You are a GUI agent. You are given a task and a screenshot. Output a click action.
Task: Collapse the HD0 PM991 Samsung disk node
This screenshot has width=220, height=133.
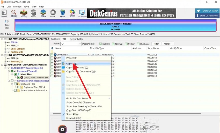click(x=2, y=39)
